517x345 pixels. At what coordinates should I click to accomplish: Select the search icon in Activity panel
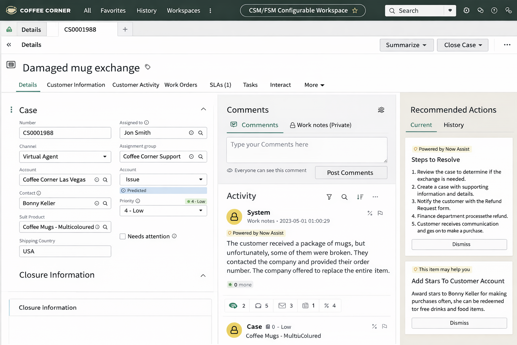click(x=344, y=197)
